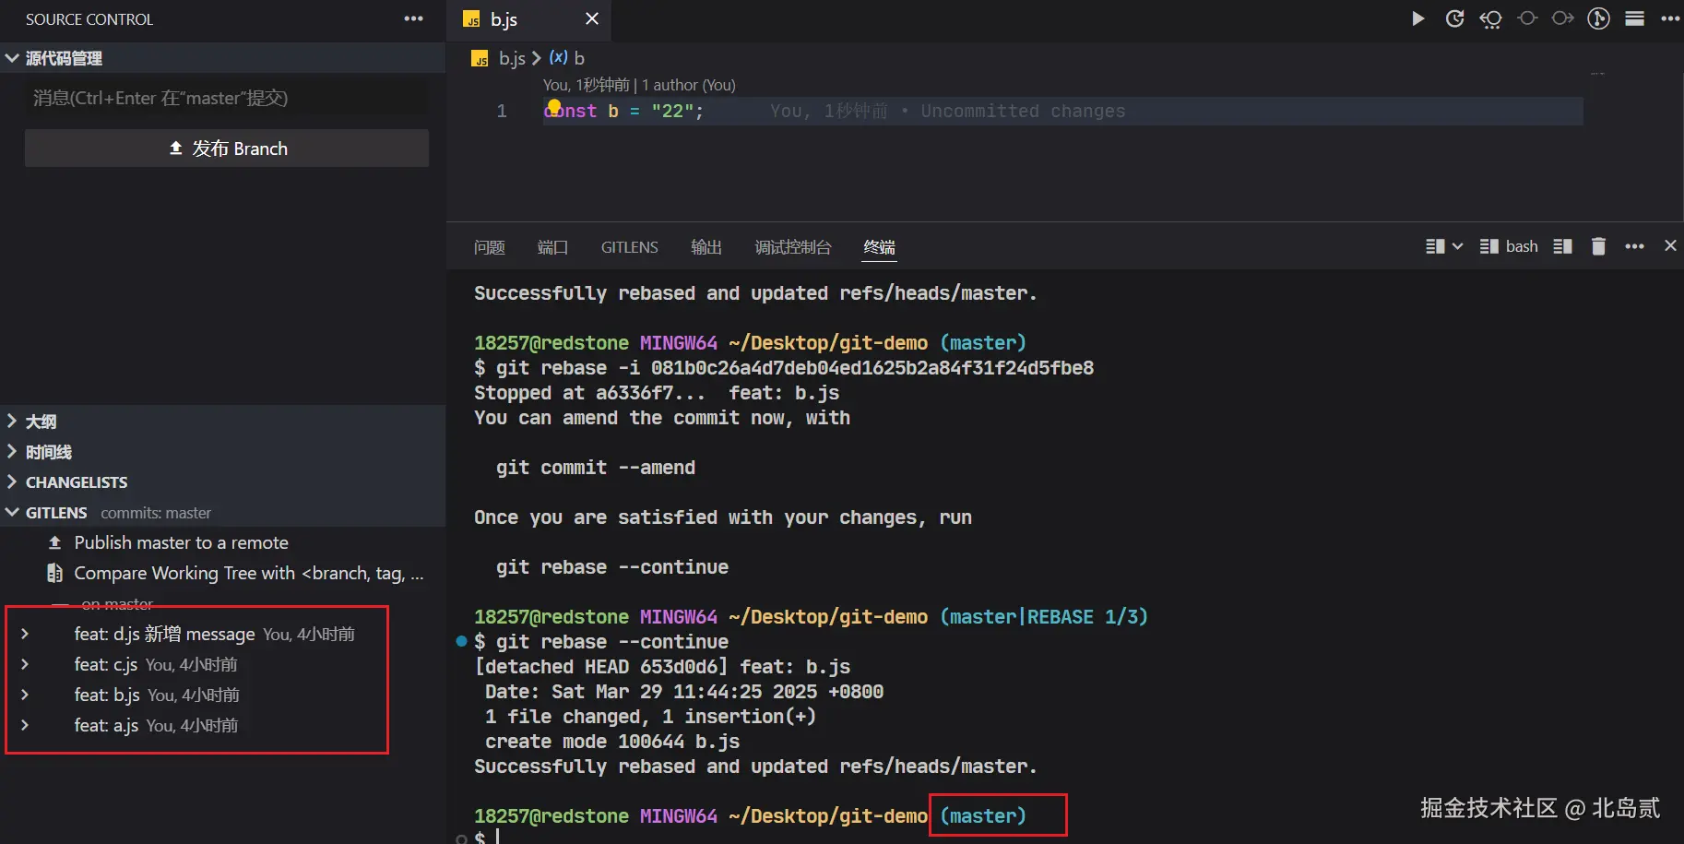
Task: Split the terminal panel
Action: click(1562, 246)
